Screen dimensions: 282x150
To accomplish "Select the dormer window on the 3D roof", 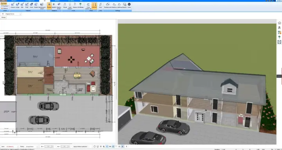I will point(229,87).
